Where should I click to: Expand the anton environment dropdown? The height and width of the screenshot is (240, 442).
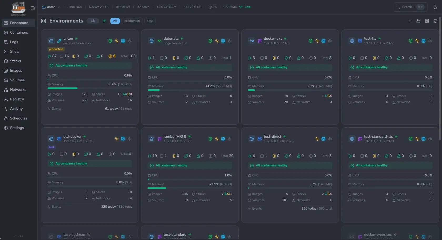point(51,7)
